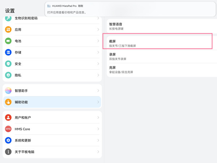
Task: Expand the 应用 row chevron arrow
Action: click(98, 30)
